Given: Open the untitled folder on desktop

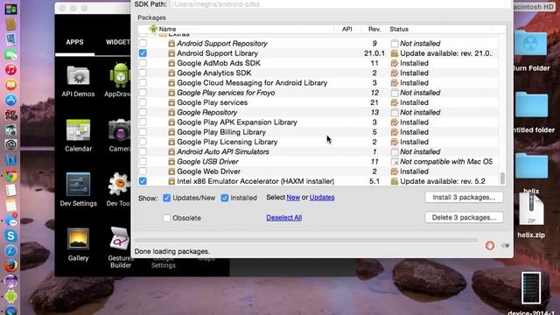Looking at the screenshot, I should point(532,113).
